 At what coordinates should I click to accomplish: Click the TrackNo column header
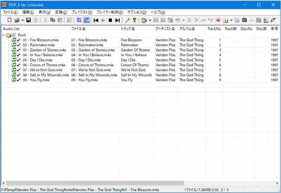(214, 29)
